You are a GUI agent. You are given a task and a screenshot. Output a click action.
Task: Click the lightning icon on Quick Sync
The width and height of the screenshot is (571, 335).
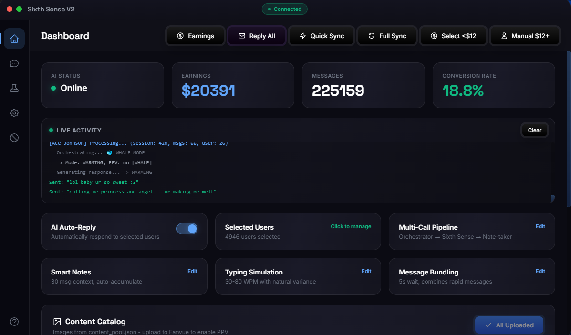[x=302, y=35]
